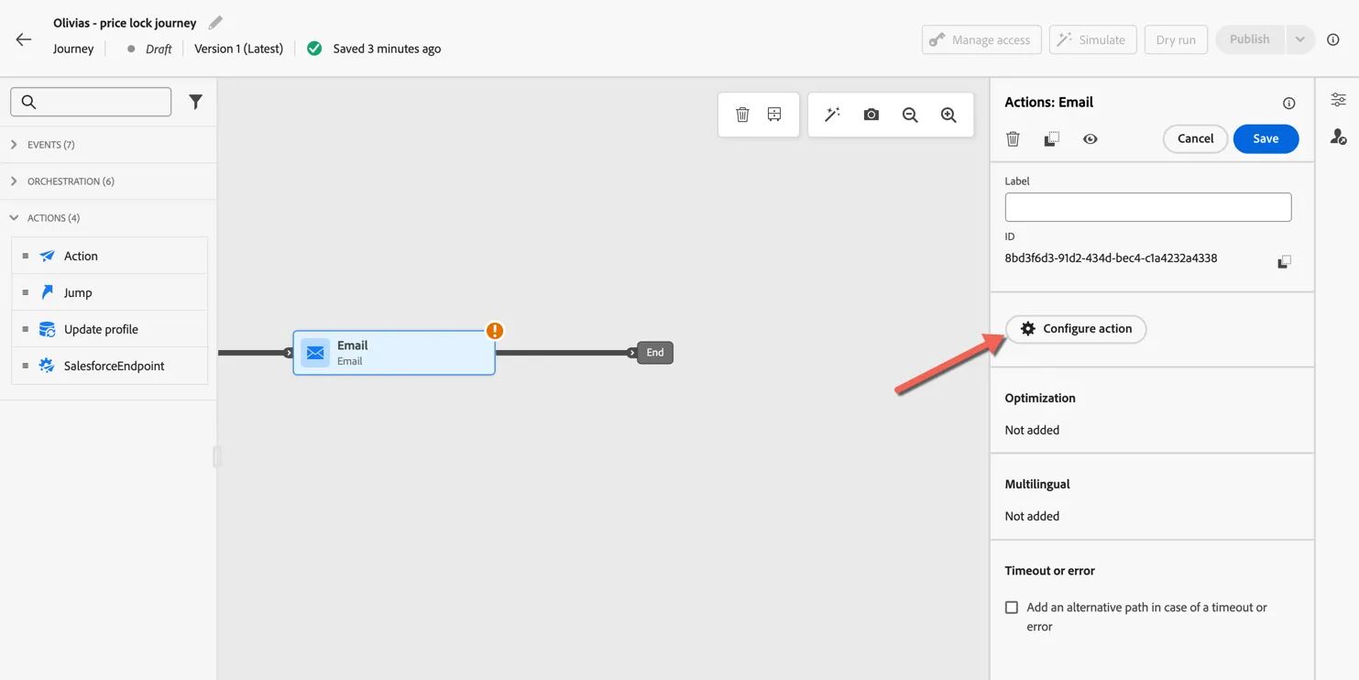Image resolution: width=1359 pixels, height=680 pixels.
Task: Delete the Email action via panel trash icon
Action: coord(1013,139)
